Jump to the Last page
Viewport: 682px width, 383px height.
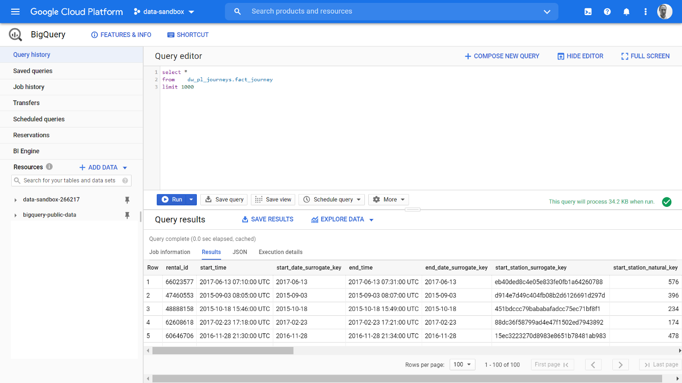[x=661, y=365]
